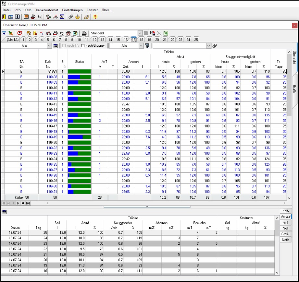Screen dimensions: 299x282
Task: Click the paperclip icon beside empty dropdown
Action: click(214, 46)
